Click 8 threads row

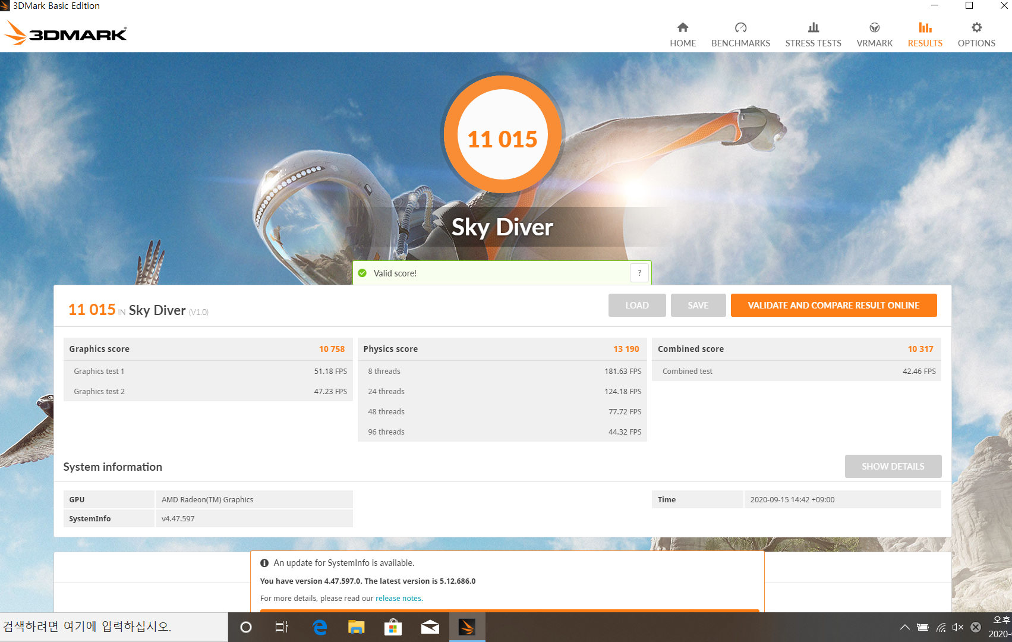click(x=502, y=371)
